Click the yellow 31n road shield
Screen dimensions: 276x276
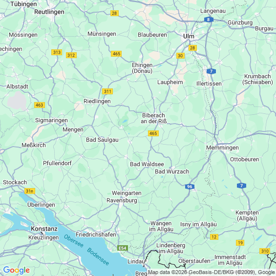coord(30,191)
